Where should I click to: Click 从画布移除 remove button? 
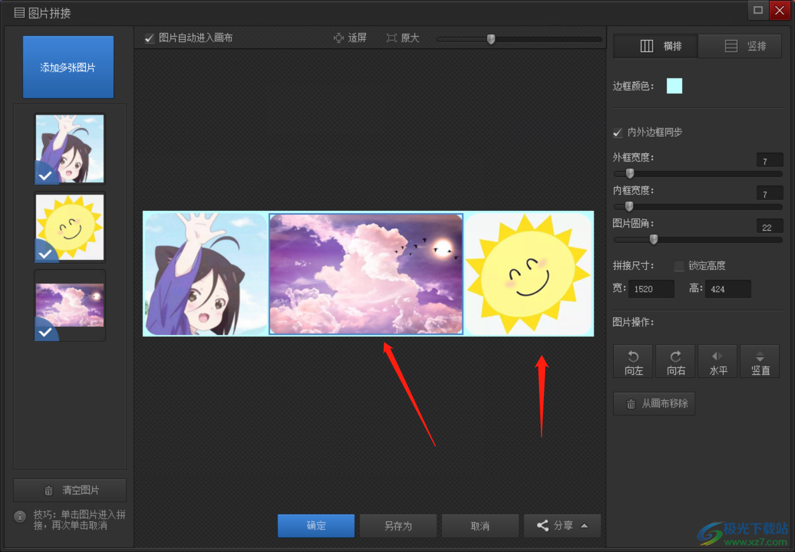click(654, 404)
